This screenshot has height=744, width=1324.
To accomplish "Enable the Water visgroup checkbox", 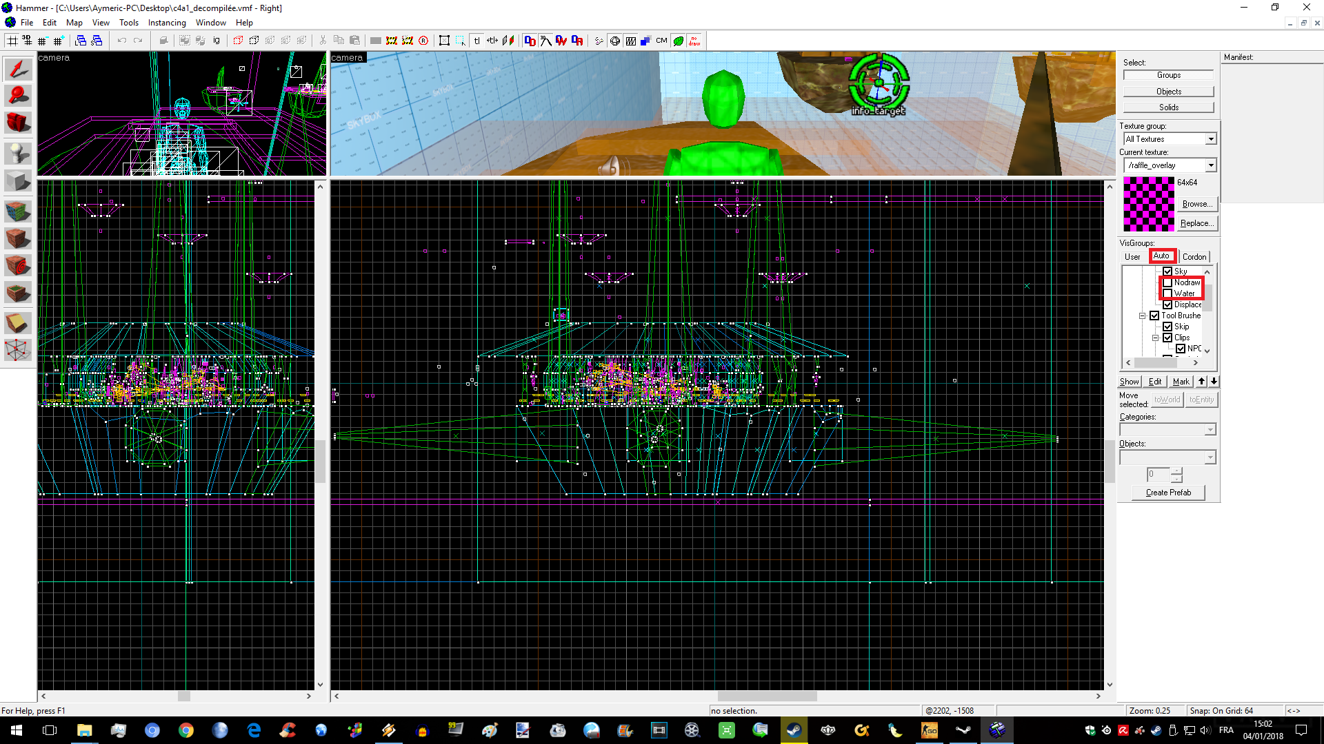I will (1167, 293).
